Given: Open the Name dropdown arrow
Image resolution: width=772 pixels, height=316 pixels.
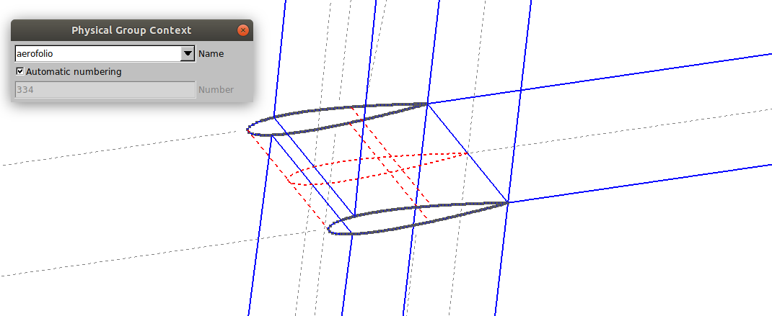Looking at the screenshot, I should 188,53.
